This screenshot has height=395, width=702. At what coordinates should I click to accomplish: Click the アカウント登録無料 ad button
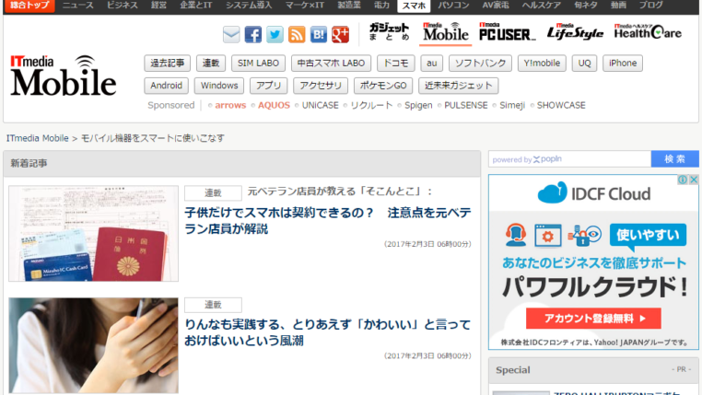[593, 319]
